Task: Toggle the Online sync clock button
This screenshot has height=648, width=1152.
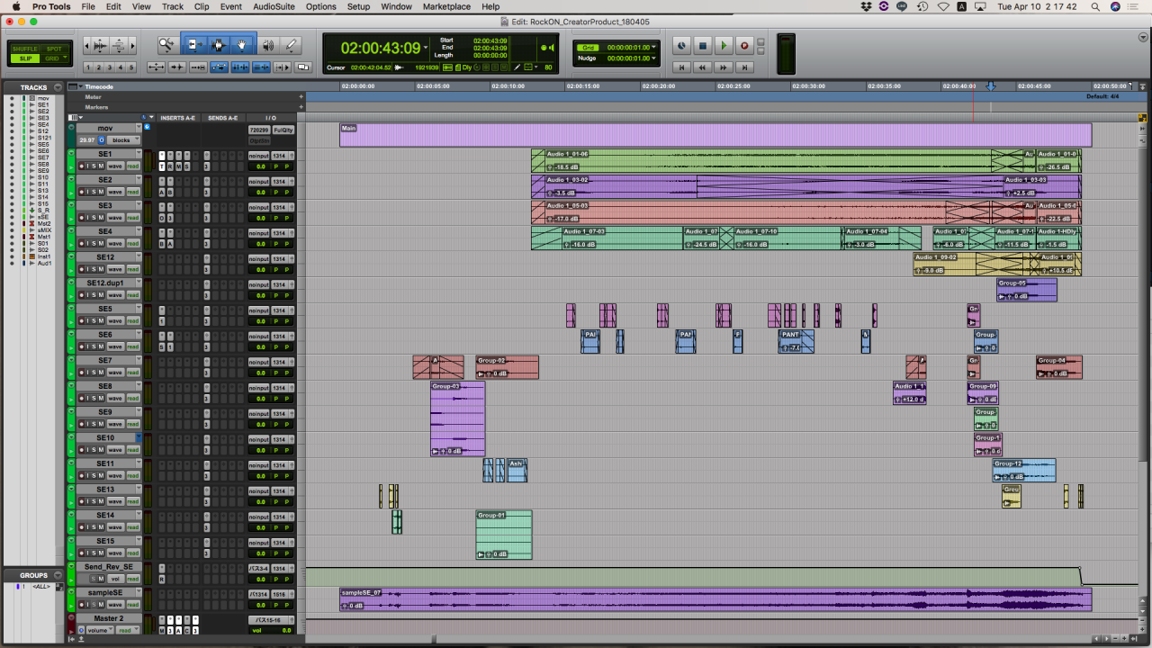Action: coord(681,46)
